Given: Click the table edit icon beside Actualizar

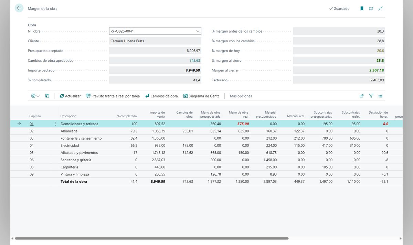Looking at the screenshot, I should (47, 96).
